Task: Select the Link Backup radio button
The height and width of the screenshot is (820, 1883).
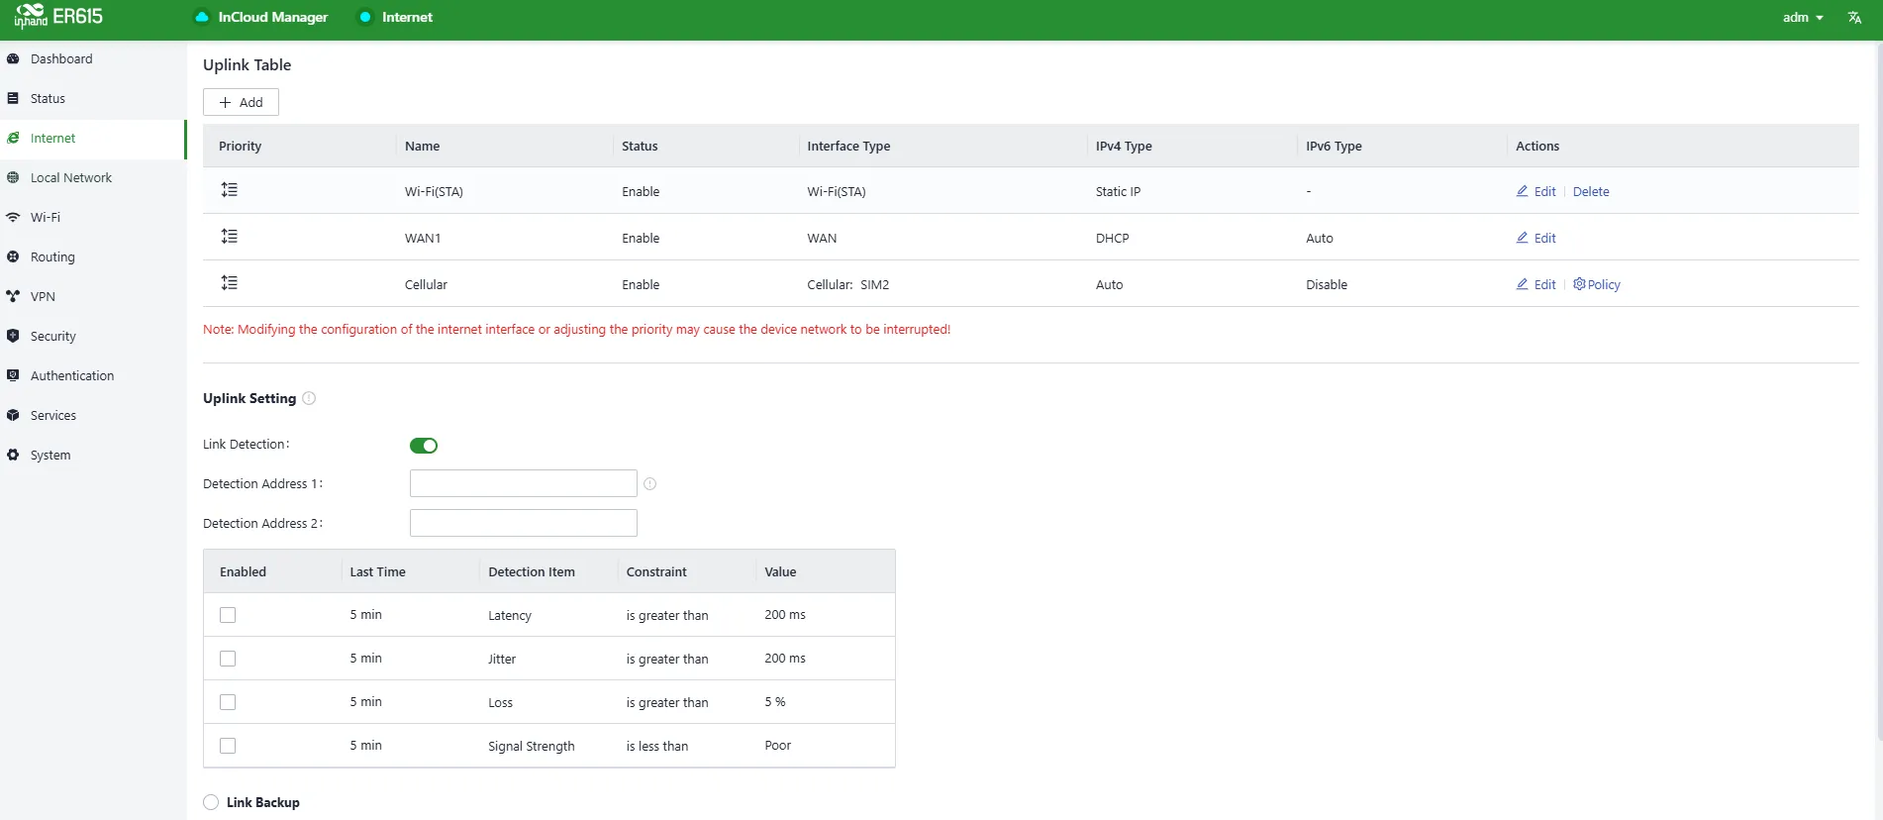Action: coord(211,802)
